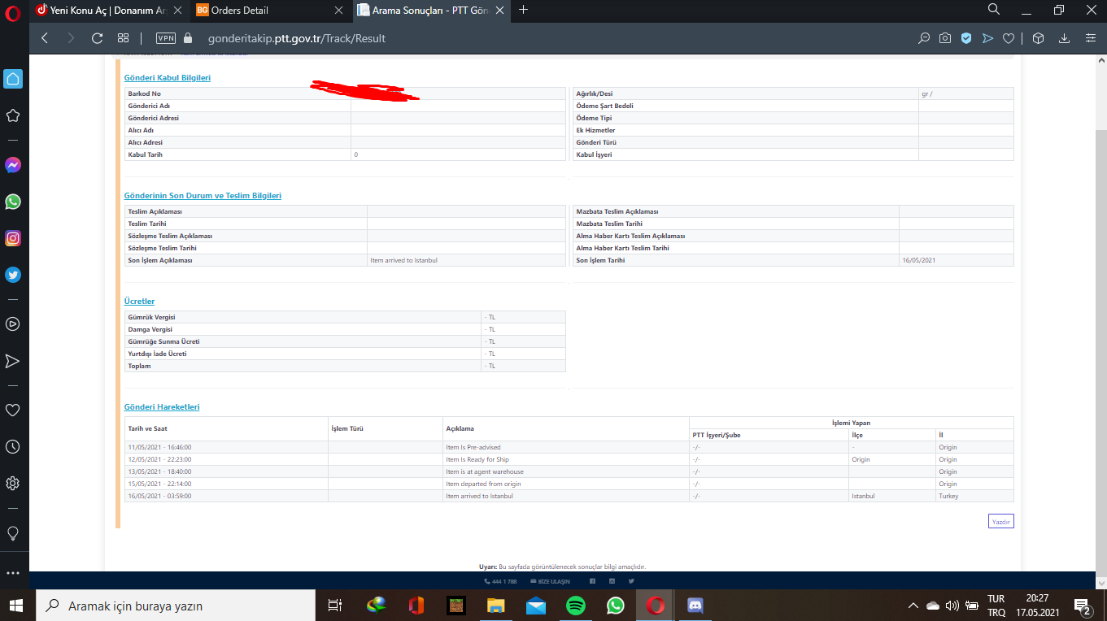Viewport: 1107px width, 621px height.
Task: Open Twitter in the Opera sidebar
Action: (x=13, y=275)
